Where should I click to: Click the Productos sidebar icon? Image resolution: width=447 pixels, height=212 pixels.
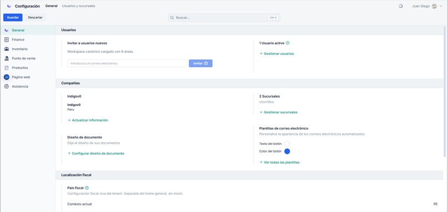click(7, 68)
